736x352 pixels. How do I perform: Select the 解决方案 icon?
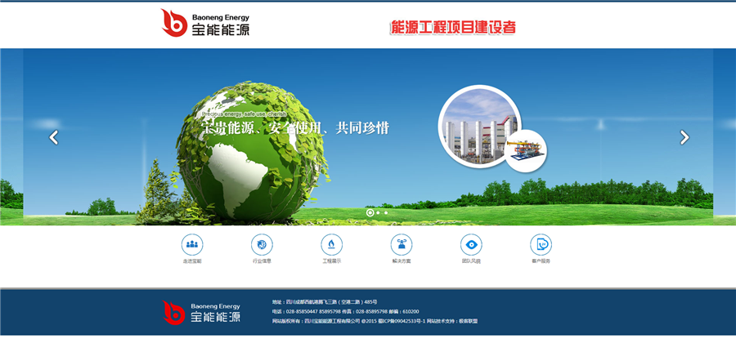coord(402,244)
